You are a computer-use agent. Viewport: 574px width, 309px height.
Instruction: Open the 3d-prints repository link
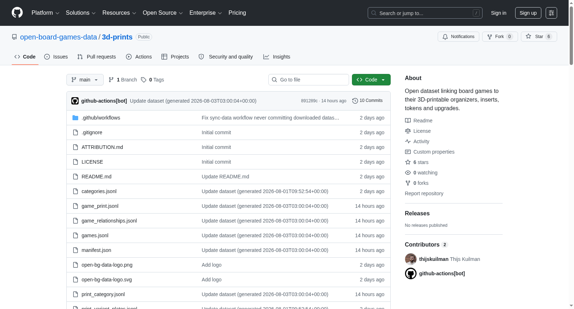click(x=117, y=37)
